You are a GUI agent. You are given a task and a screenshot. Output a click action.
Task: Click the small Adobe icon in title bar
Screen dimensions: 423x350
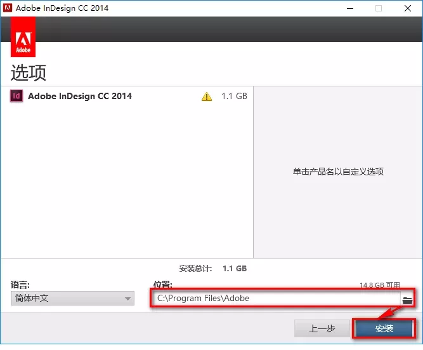(x=8, y=8)
